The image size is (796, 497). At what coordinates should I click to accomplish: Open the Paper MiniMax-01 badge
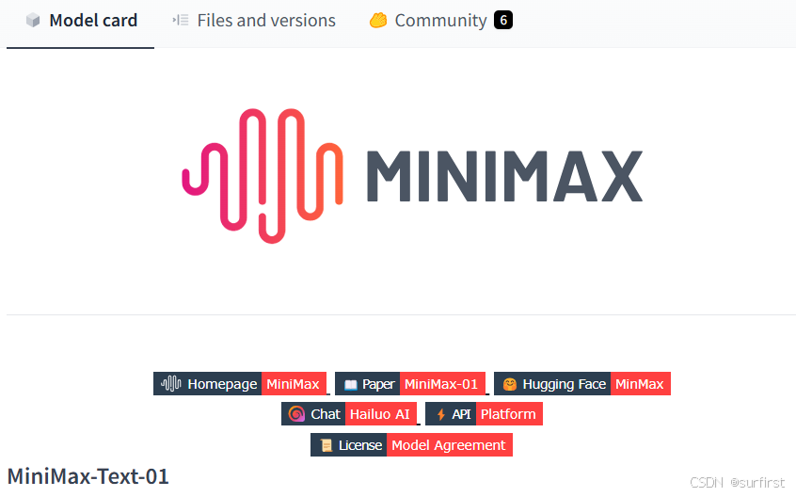tap(410, 384)
